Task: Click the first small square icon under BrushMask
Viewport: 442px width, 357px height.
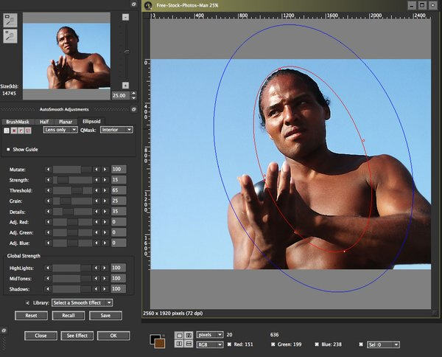Action: coord(7,130)
